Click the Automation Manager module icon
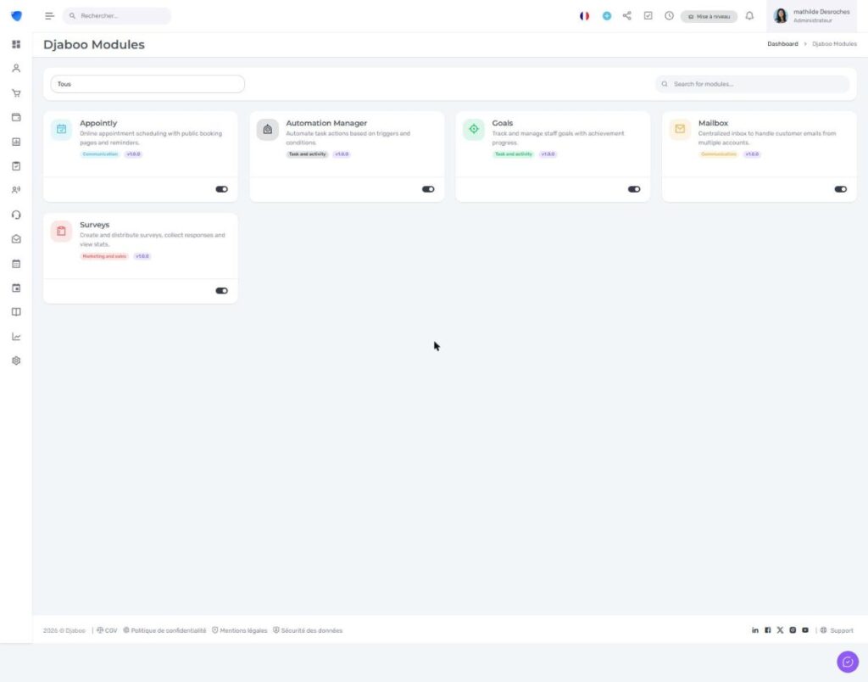Screen dimensions: 868x682 [x=267, y=129]
